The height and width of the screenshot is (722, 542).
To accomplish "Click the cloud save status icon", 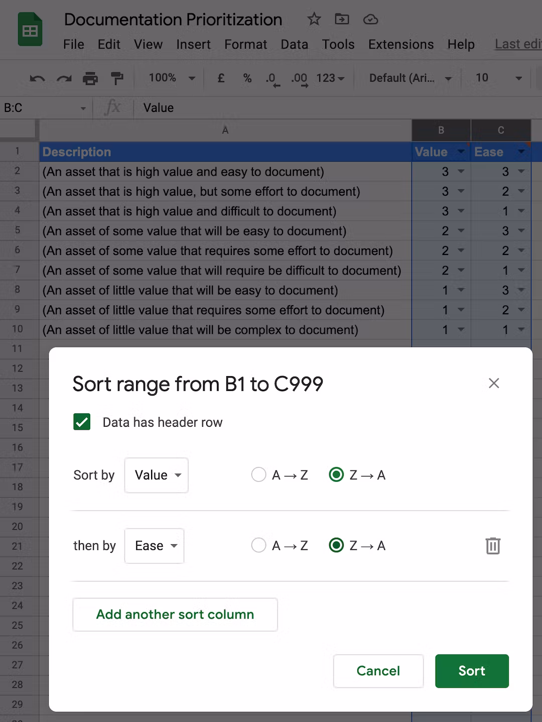I will (x=370, y=19).
